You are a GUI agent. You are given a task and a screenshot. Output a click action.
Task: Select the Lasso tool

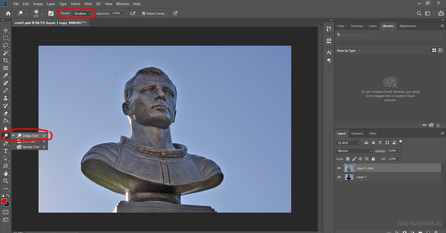point(6,46)
